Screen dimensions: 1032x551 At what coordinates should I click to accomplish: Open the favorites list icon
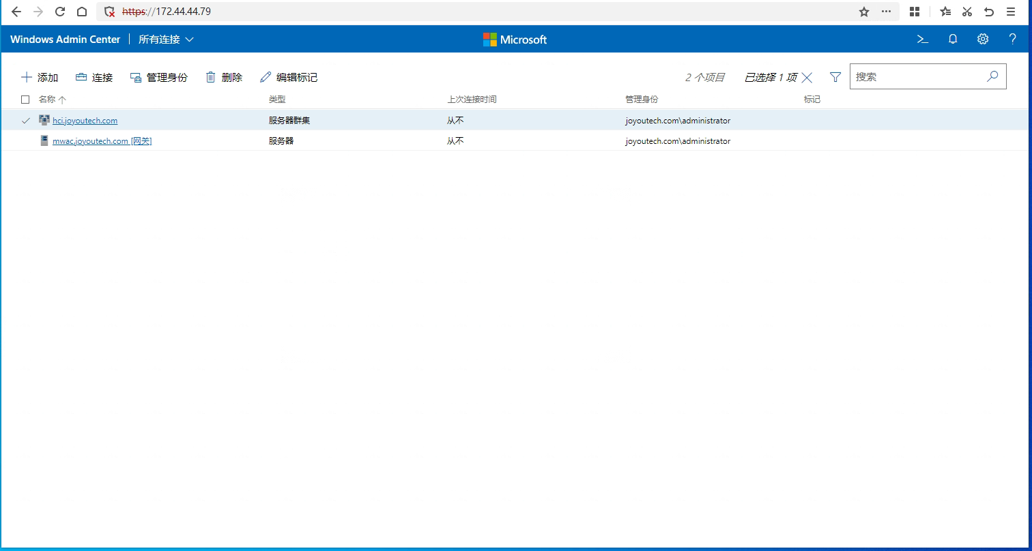point(945,12)
